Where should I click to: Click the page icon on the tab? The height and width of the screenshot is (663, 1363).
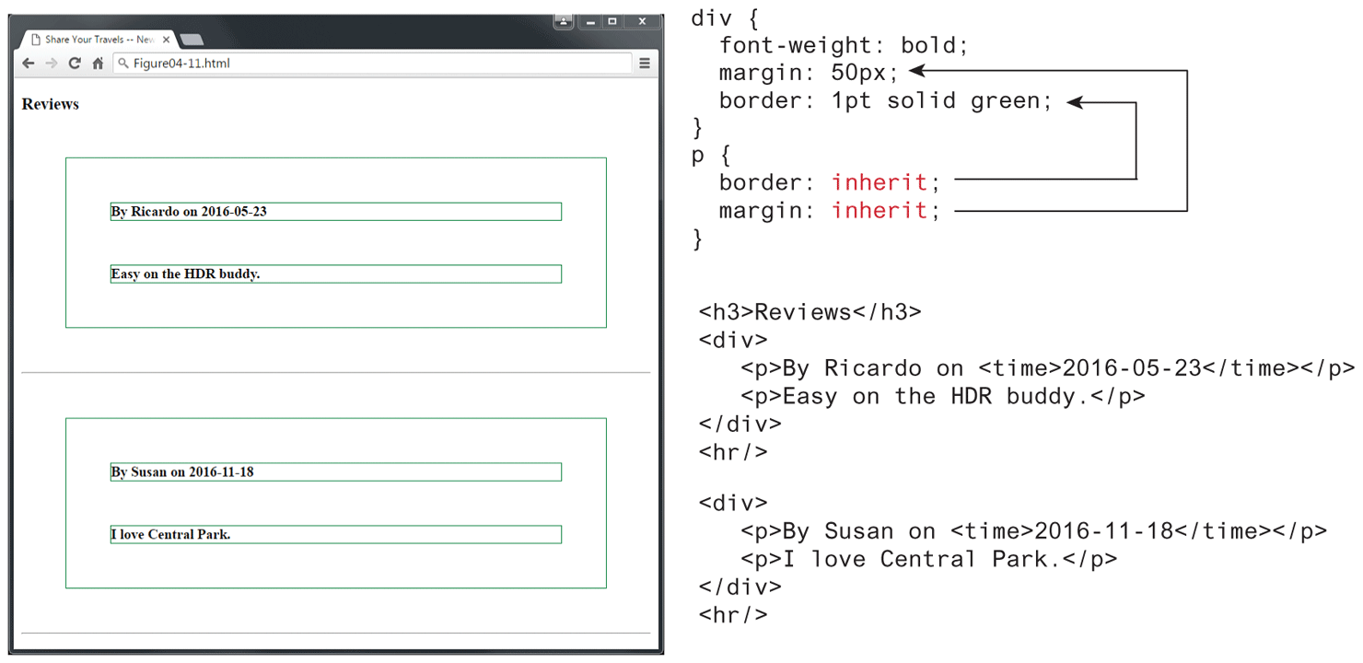[35, 40]
